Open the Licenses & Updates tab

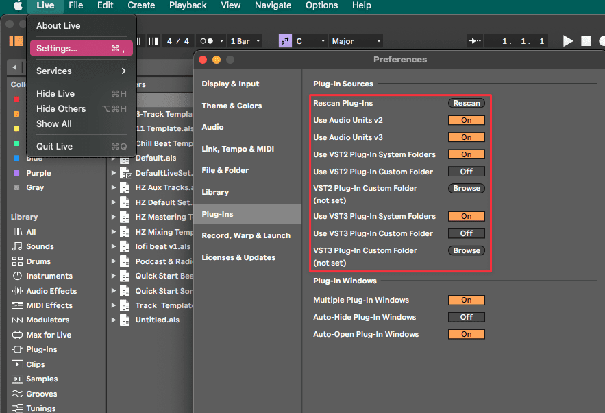point(247,257)
